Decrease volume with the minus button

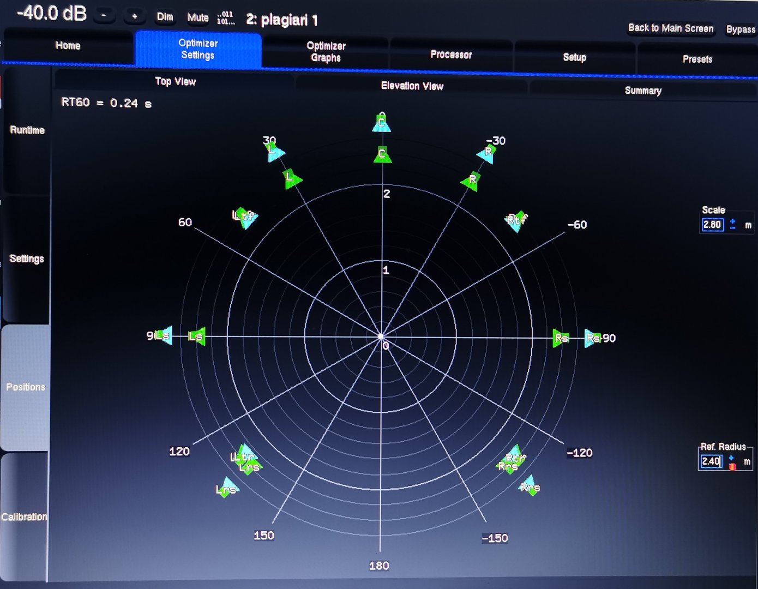(104, 16)
